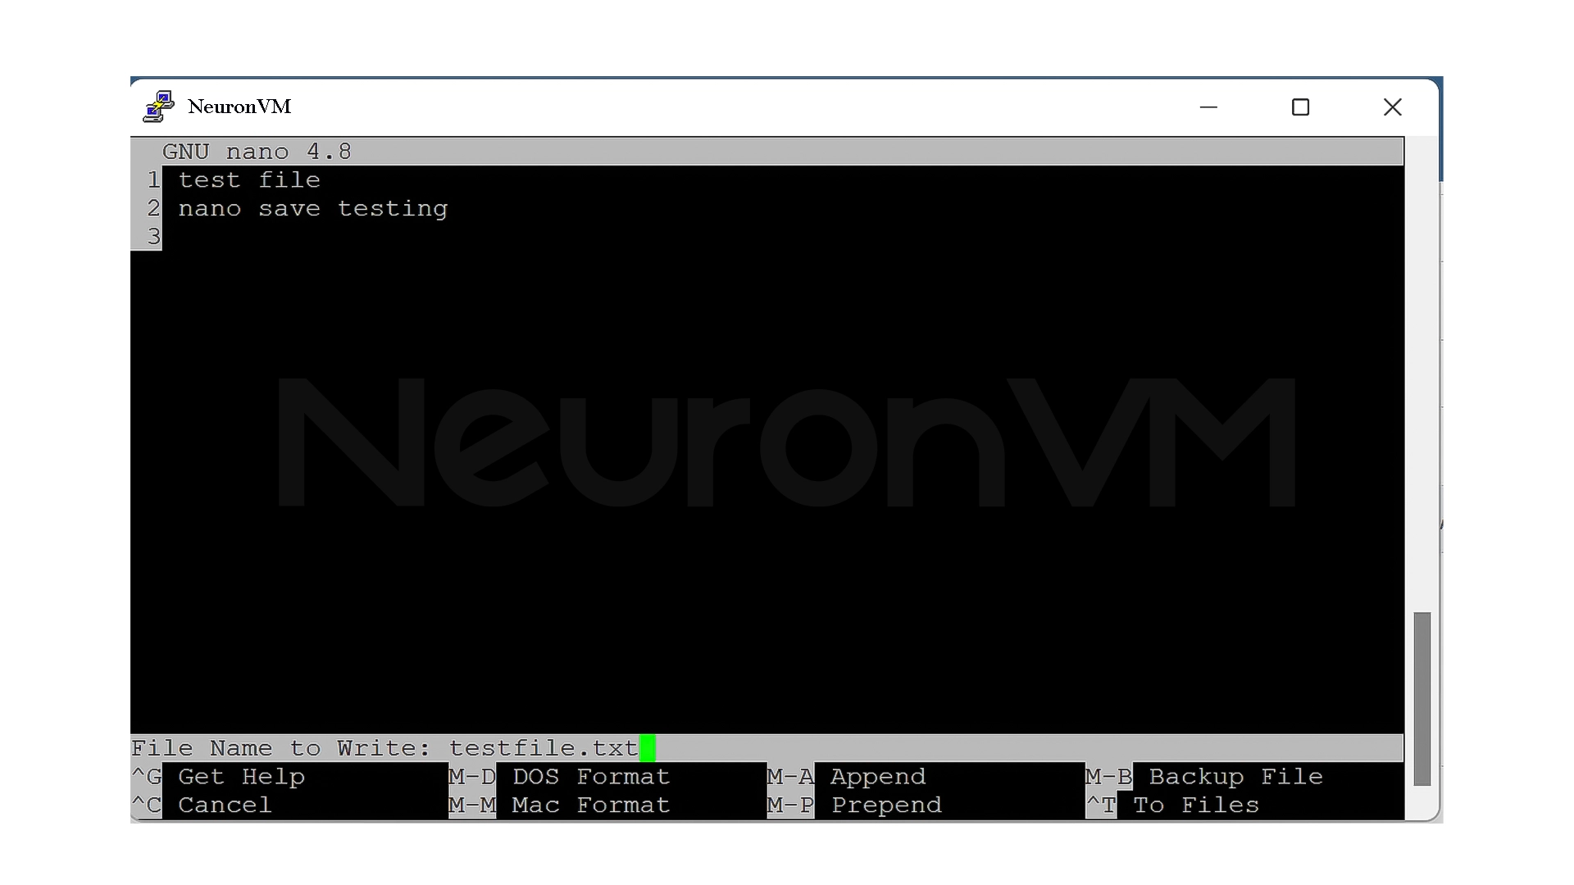The width and height of the screenshot is (1574, 885).
Task: Enable Backup File option
Action: click(x=1235, y=776)
